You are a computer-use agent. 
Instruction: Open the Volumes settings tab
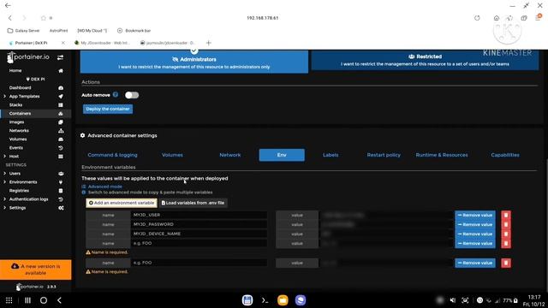[172, 155]
